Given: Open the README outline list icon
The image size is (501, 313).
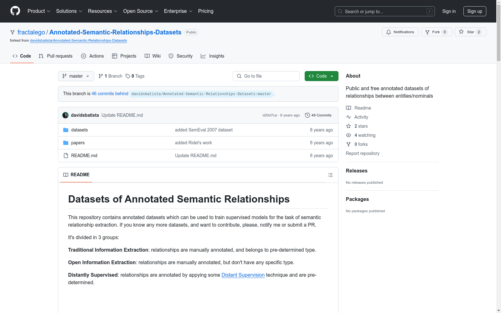Looking at the screenshot, I should [x=330, y=175].
